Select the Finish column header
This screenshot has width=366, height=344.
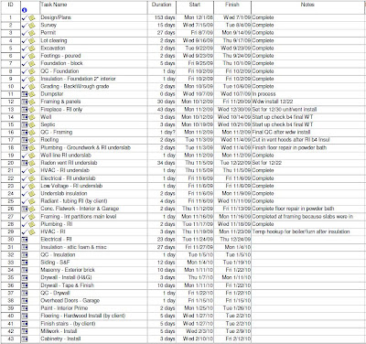[232, 7]
